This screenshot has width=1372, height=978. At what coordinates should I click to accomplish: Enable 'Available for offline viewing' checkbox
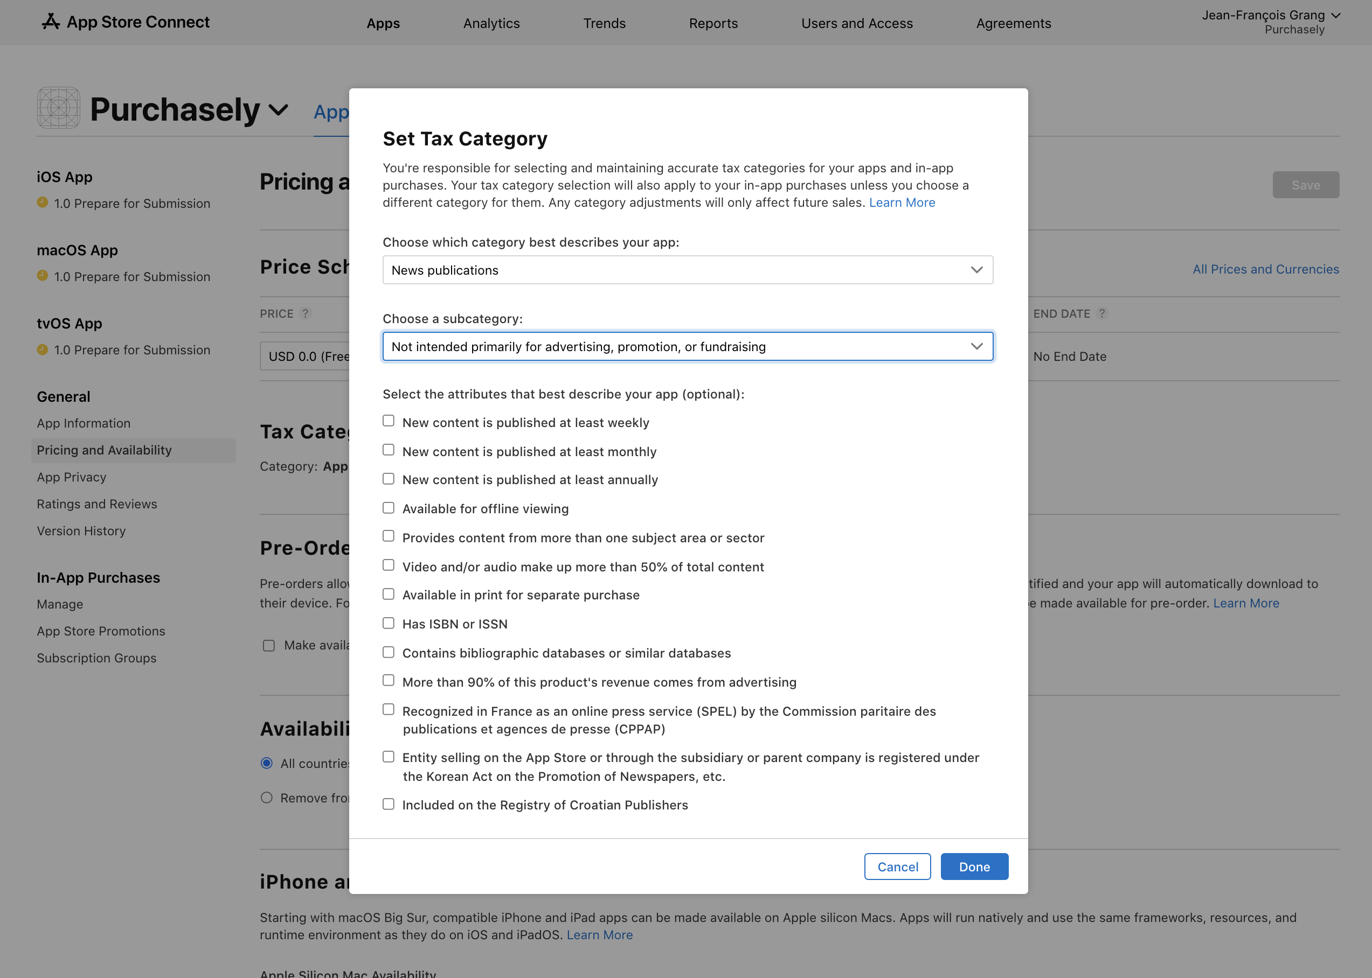(x=389, y=508)
